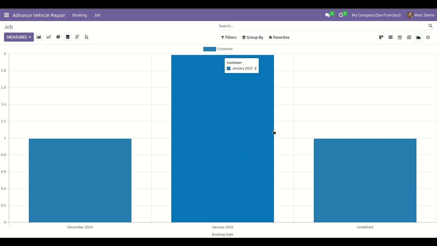Switch to pie chart mode
The height and width of the screenshot is (246, 437).
pos(58,37)
